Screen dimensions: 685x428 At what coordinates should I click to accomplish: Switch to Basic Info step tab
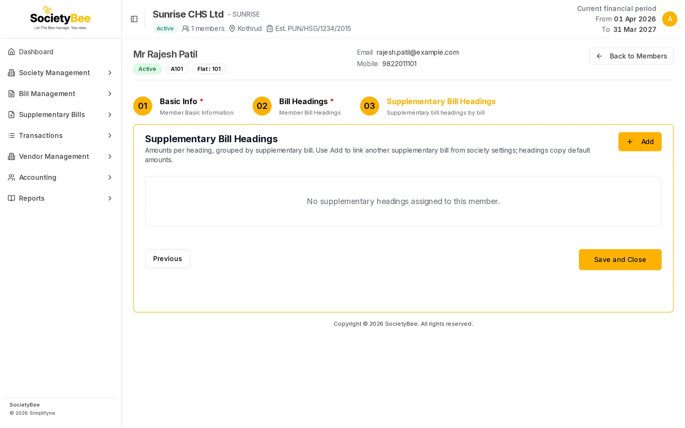(x=183, y=106)
